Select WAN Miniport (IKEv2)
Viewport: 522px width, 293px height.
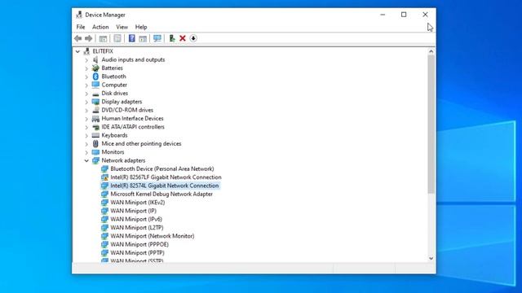tap(138, 203)
